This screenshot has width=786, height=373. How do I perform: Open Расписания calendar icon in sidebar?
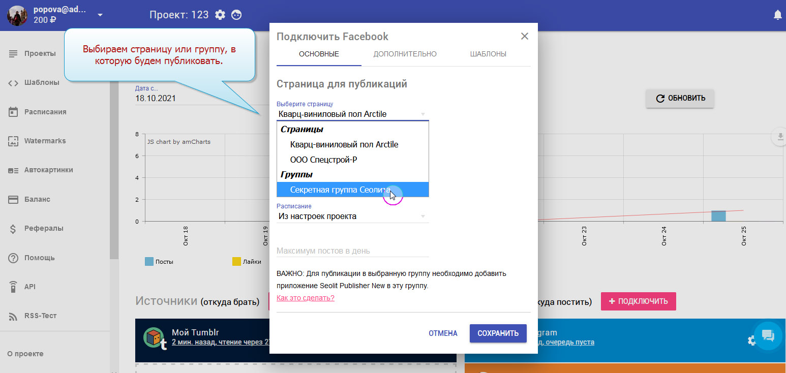tap(13, 112)
